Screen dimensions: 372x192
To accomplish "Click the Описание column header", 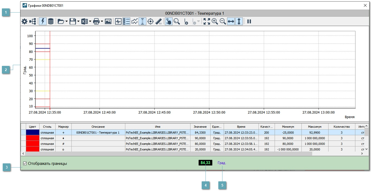I will click(x=98, y=127).
